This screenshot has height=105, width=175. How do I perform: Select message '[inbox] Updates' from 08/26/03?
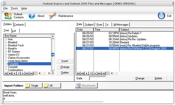(x=125, y=36)
